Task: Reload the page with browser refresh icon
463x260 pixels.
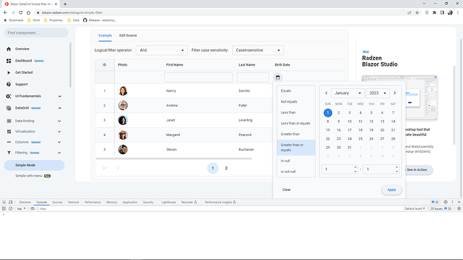Action: [21, 13]
